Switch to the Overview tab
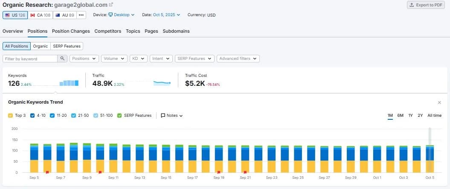This screenshot has width=450, height=189. coord(13,31)
